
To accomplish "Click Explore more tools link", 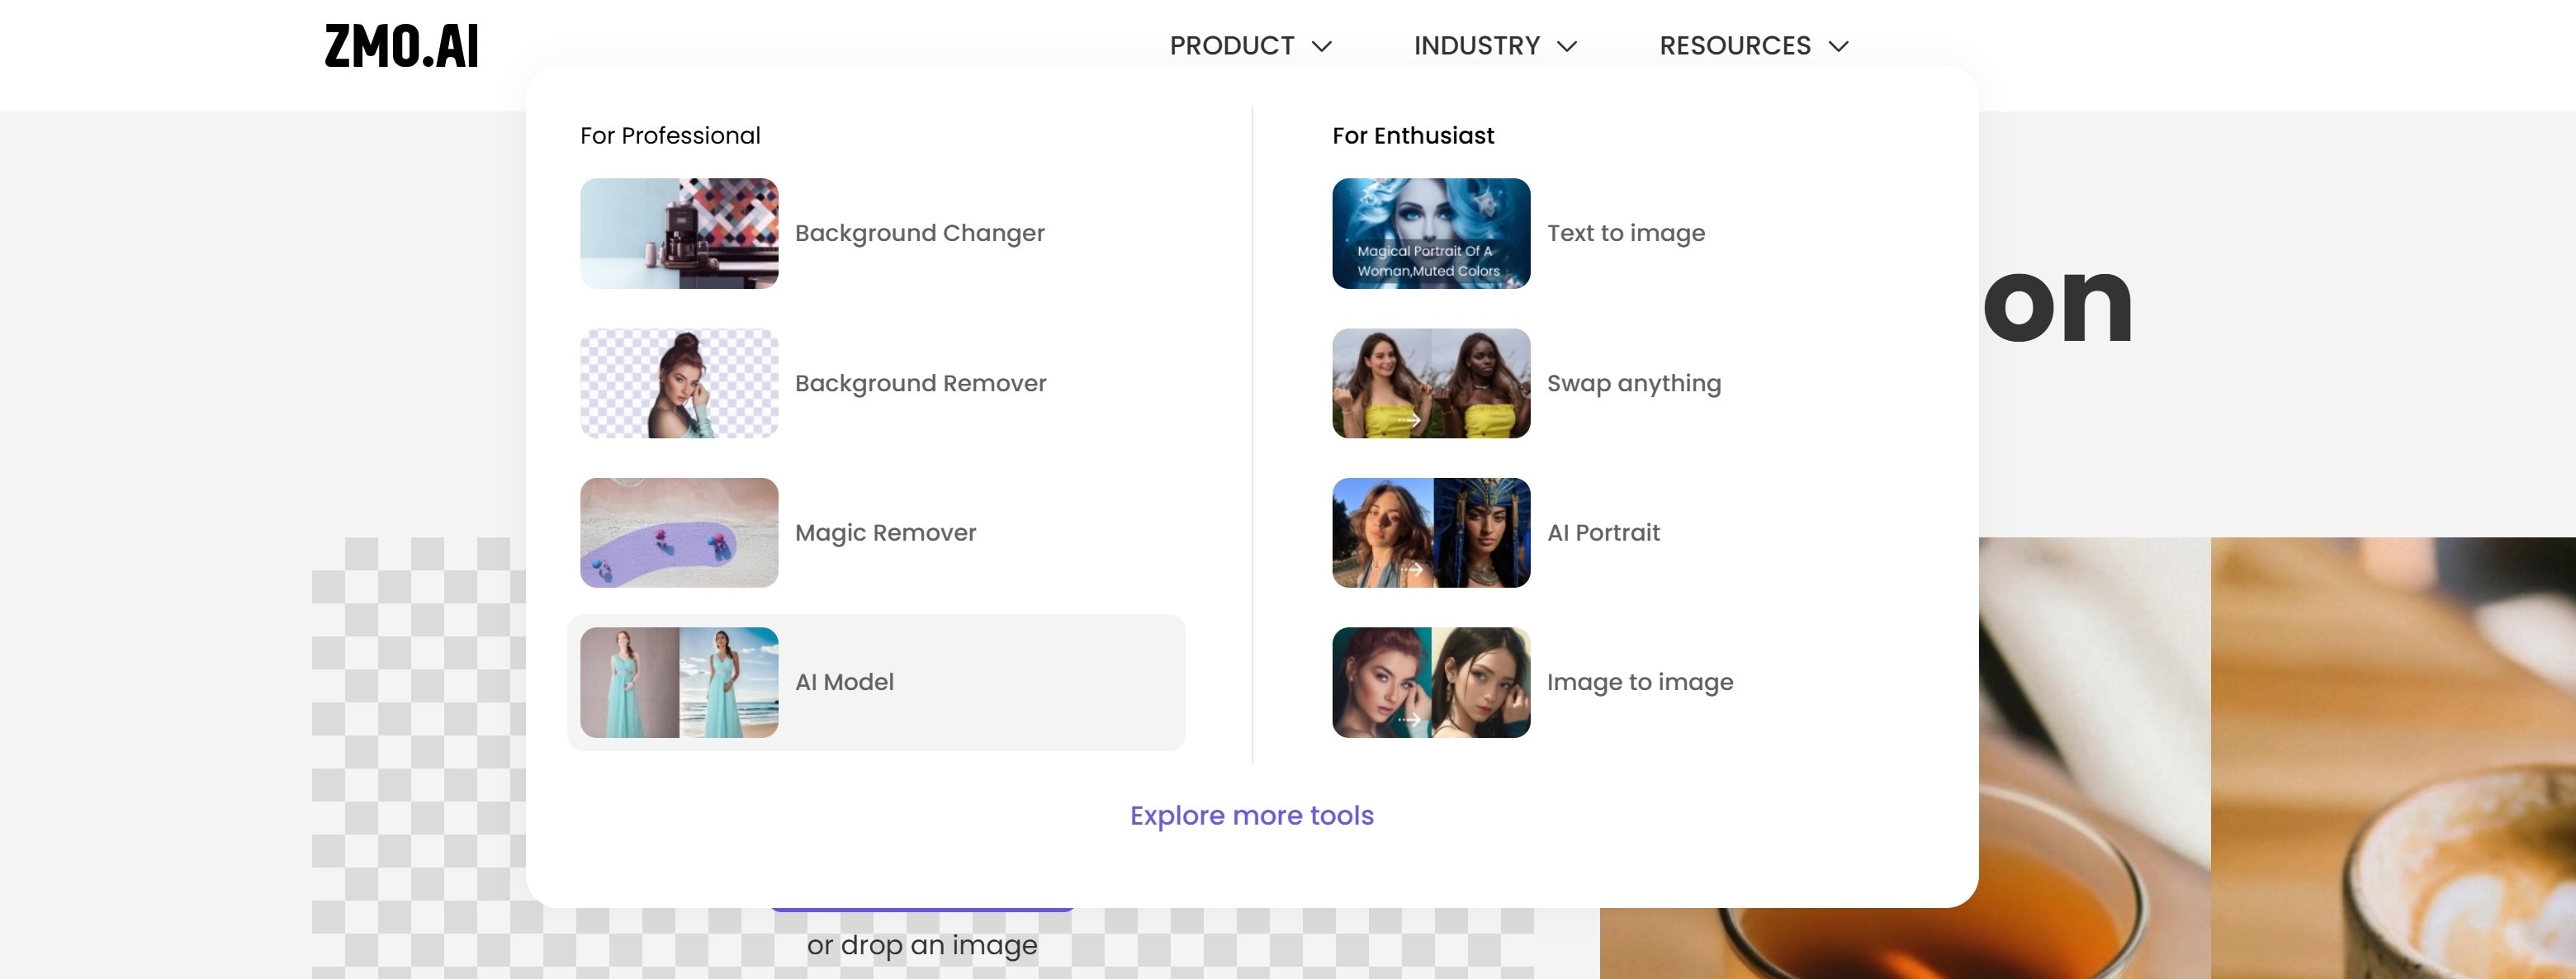I will click(x=1251, y=815).
